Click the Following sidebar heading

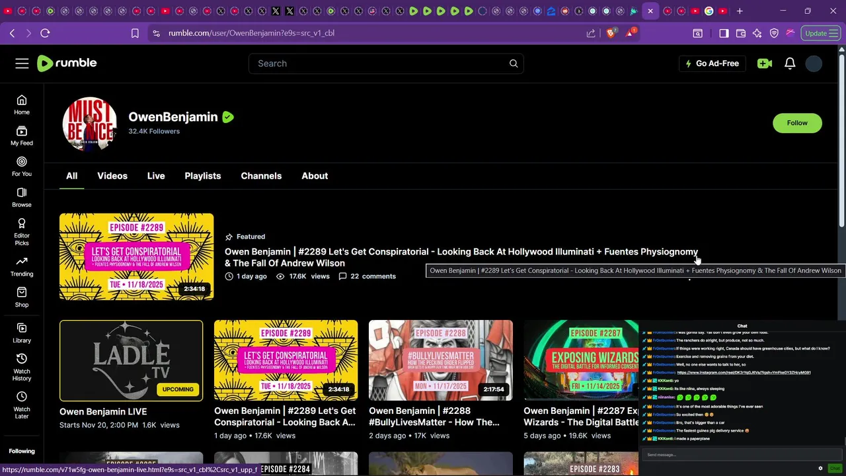(22, 451)
